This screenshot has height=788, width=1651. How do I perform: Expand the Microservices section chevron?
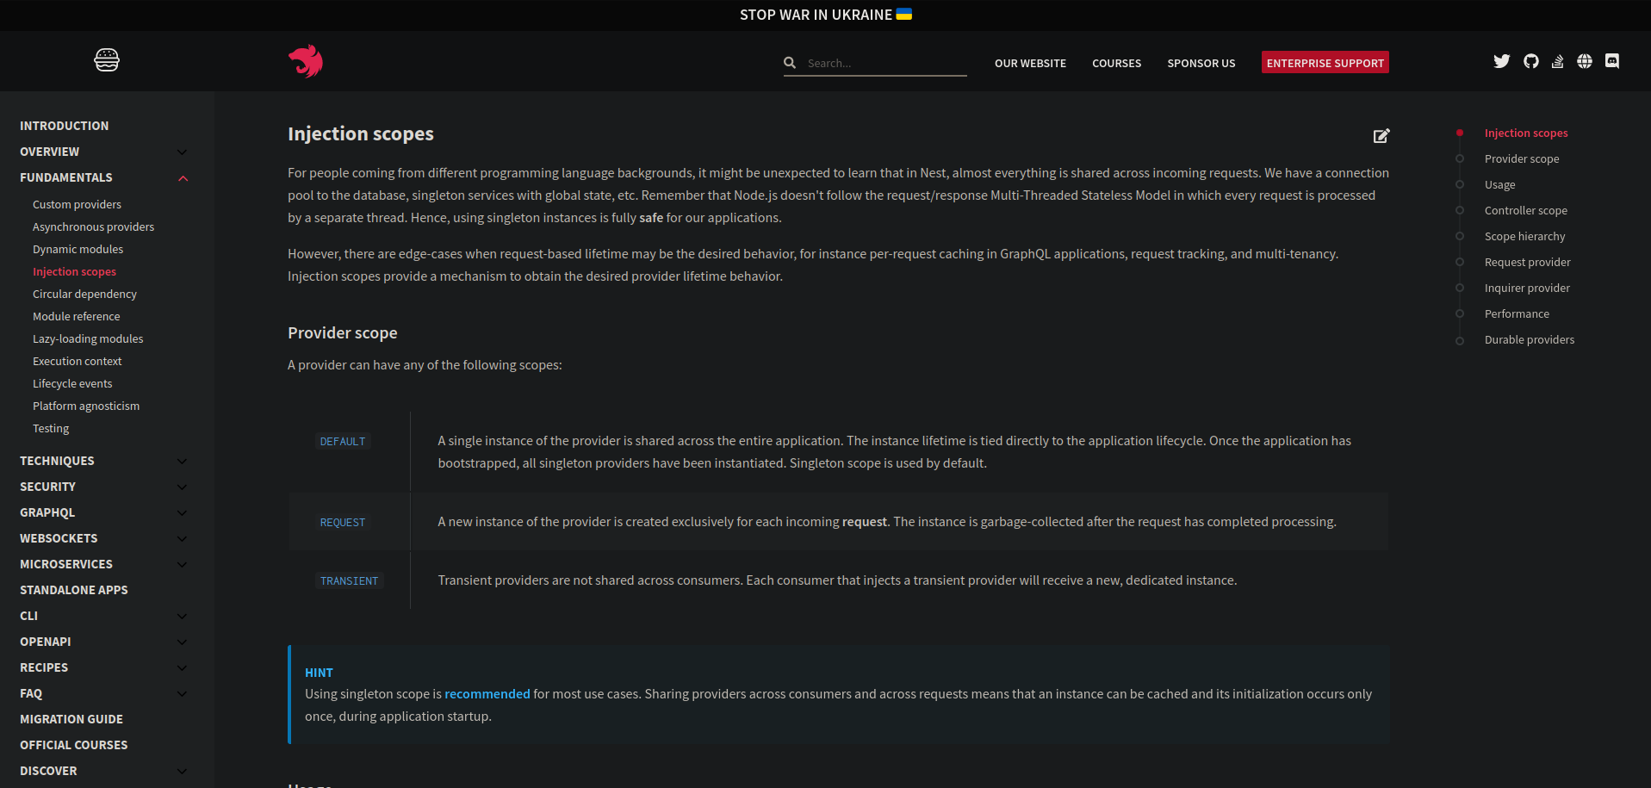[x=182, y=565]
